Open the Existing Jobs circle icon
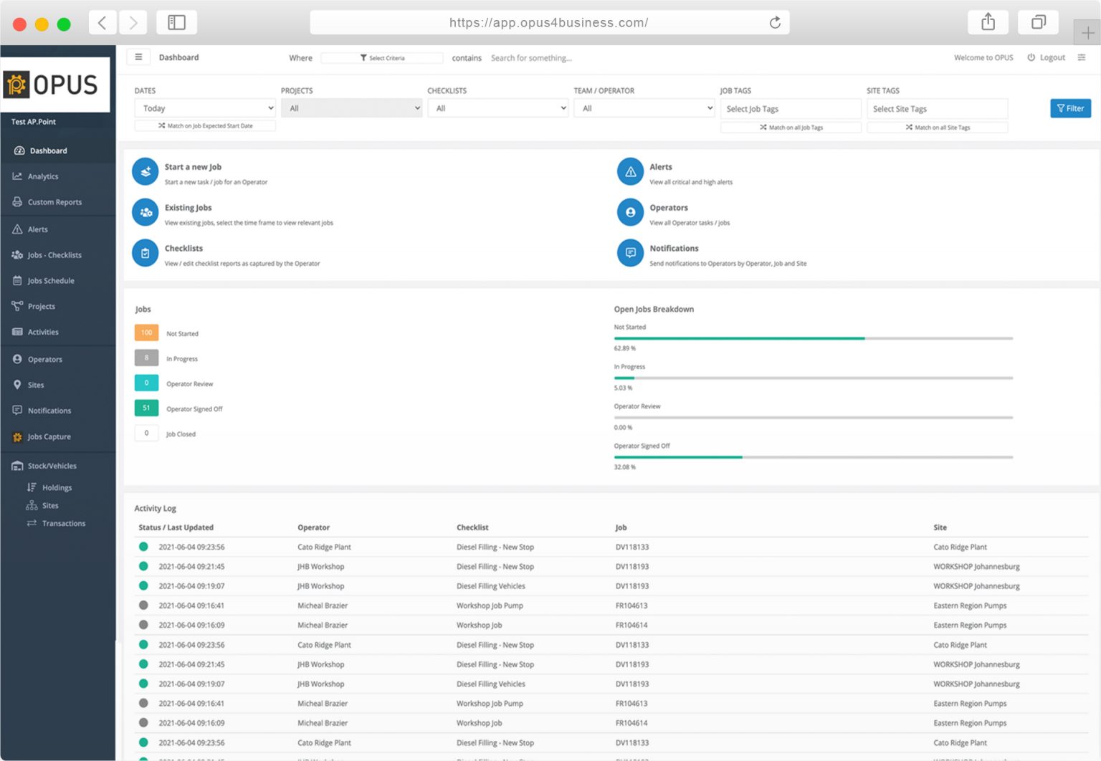The height and width of the screenshot is (761, 1101). pyautogui.click(x=146, y=212)
